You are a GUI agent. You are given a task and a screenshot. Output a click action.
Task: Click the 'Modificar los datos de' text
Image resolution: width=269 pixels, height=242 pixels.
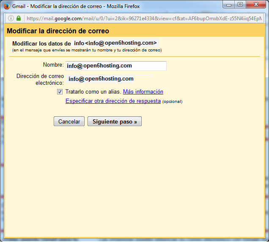pyautogui.click(x=41, y=44)
